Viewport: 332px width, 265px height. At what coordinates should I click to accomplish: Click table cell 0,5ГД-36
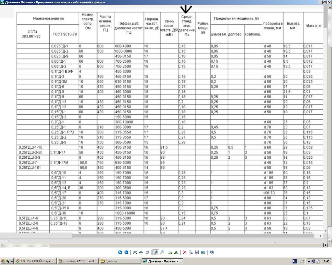59,213
